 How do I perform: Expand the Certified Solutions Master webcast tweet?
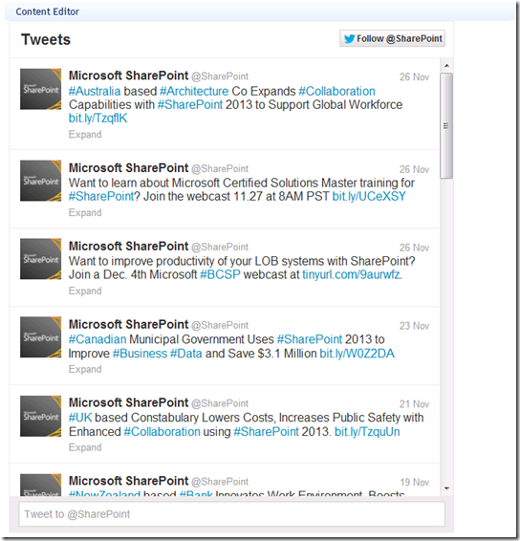tap(85, 212)
